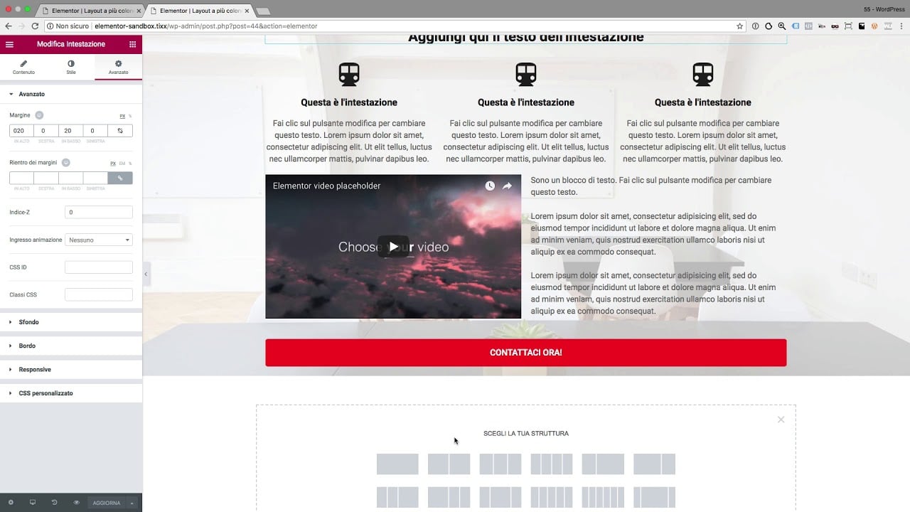Expand the Sfondo section
The width and height of the screenshot is (910, 512).
point(28,322)
